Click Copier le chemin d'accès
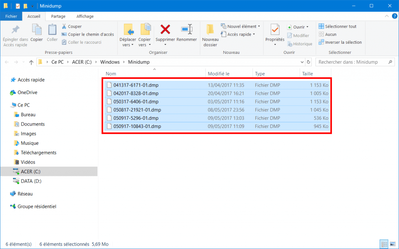The width and height of the screenshot is (399, 249). point(88,34)
